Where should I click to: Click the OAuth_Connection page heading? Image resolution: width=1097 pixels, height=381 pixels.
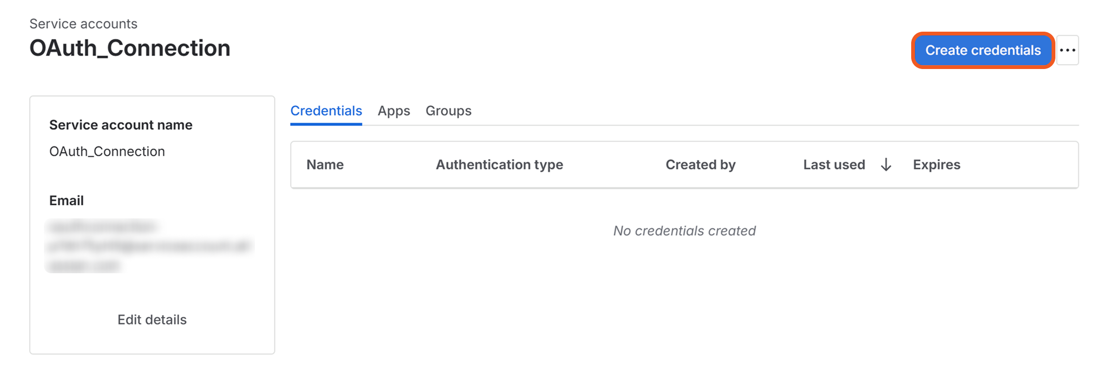[x=130, y=48]
